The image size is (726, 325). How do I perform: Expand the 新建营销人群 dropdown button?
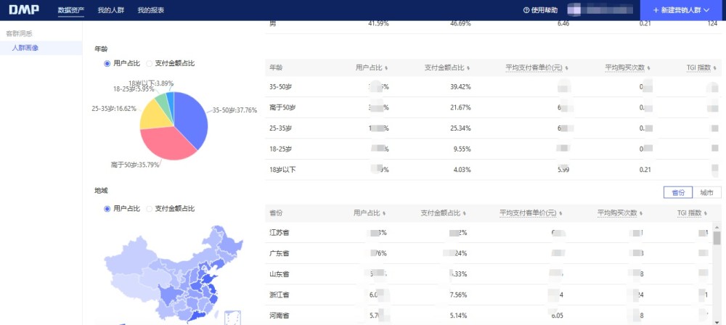point(682,10)
